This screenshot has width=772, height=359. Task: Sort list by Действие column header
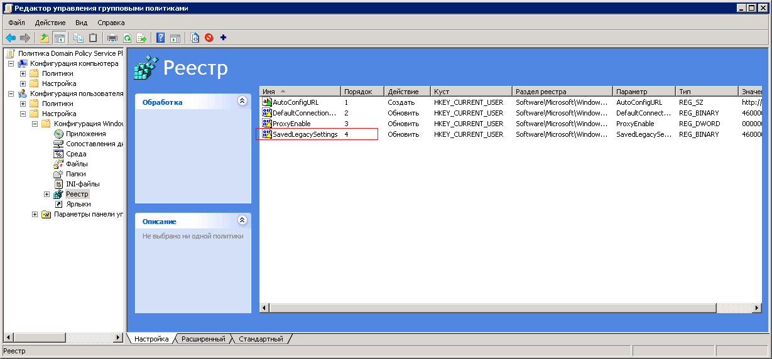408,92
